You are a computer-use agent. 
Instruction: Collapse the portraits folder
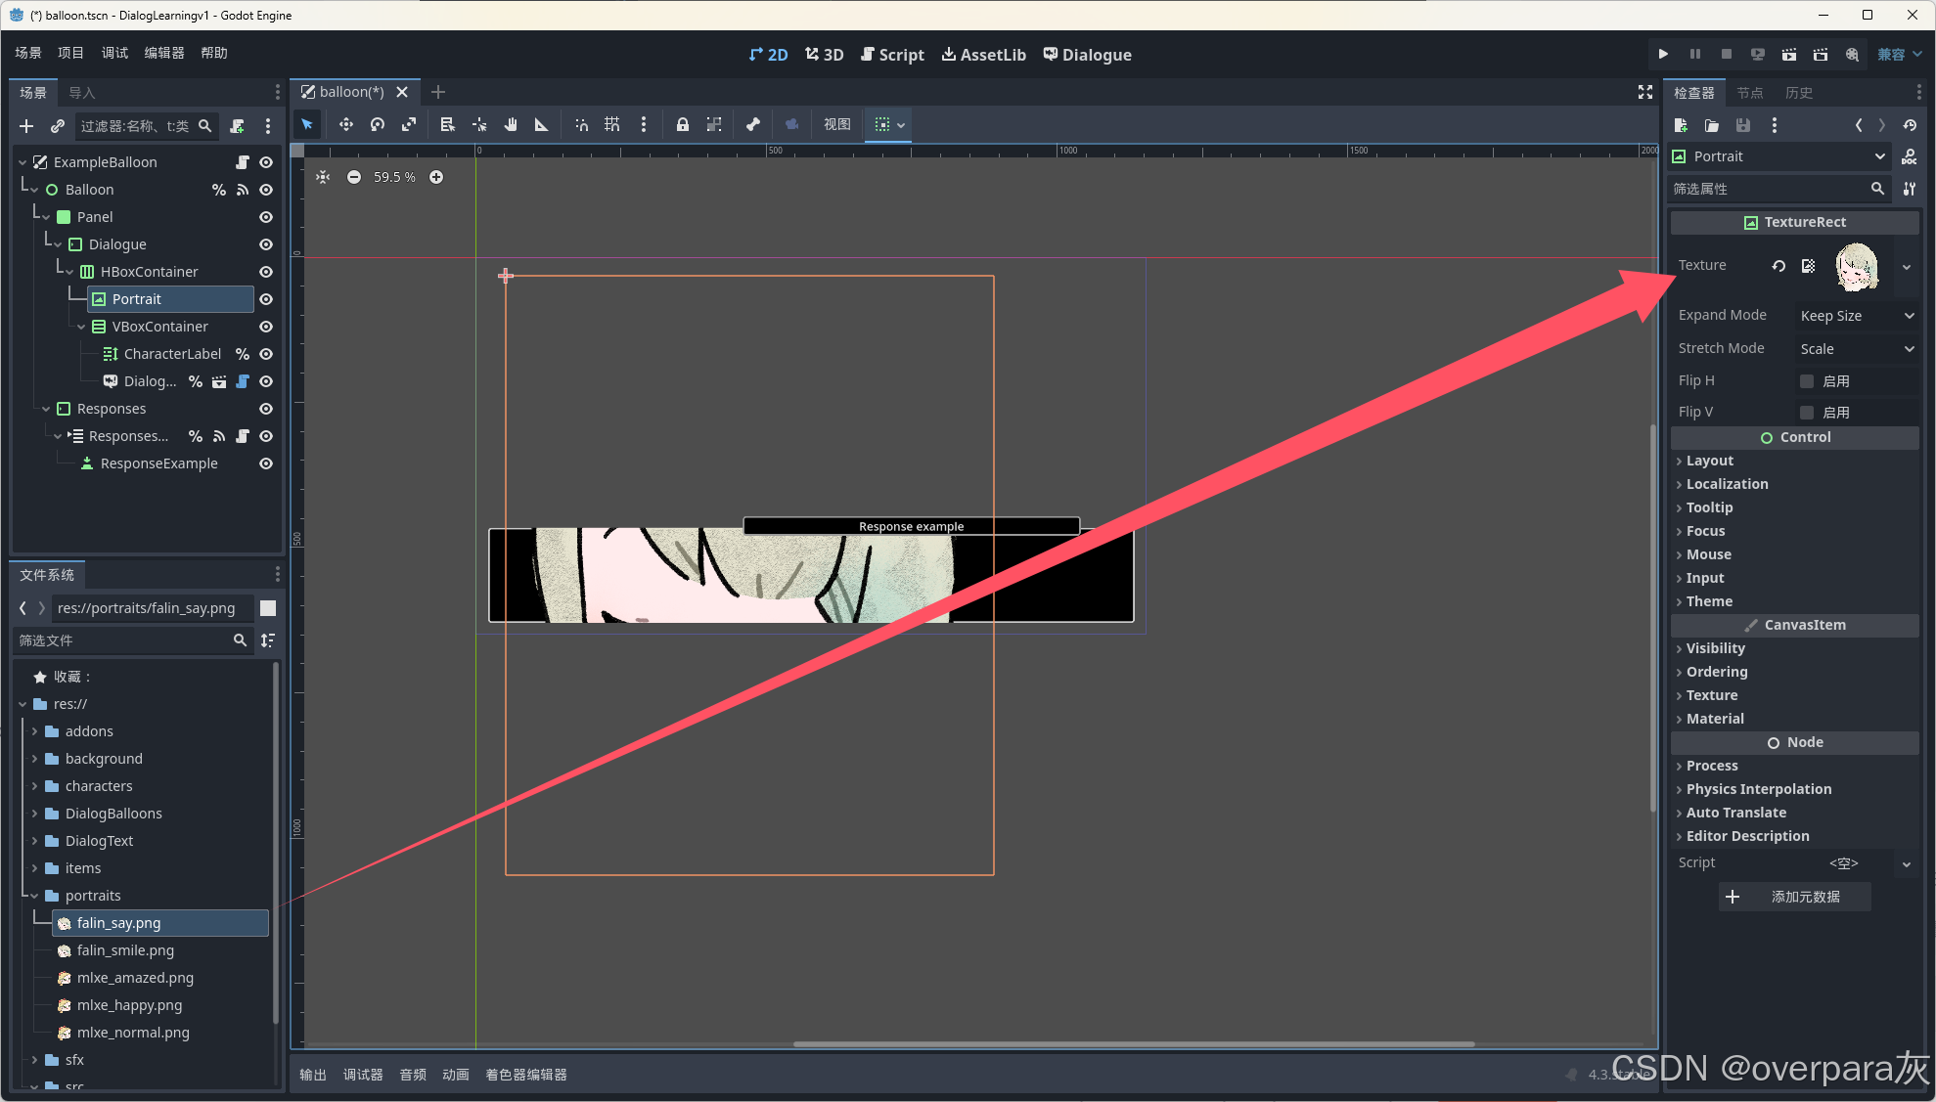(x=35, y=896)
